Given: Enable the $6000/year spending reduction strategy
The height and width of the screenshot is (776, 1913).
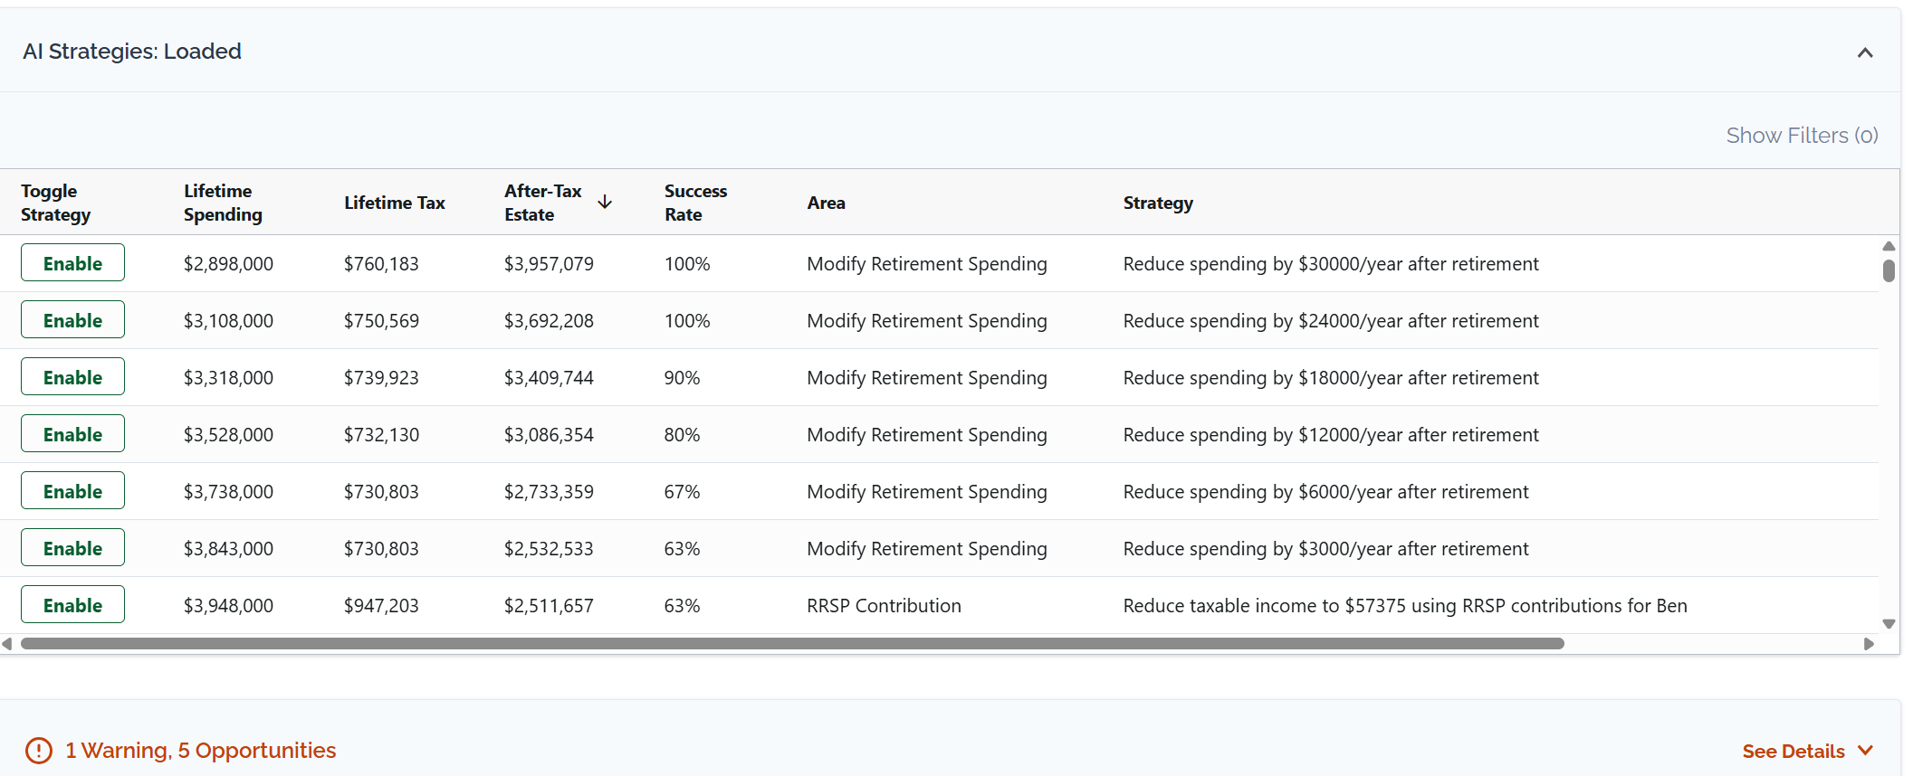Looking at the screenshot, I should coord(72,491).
